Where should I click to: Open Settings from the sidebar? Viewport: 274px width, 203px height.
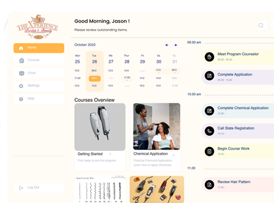(39, 86)
